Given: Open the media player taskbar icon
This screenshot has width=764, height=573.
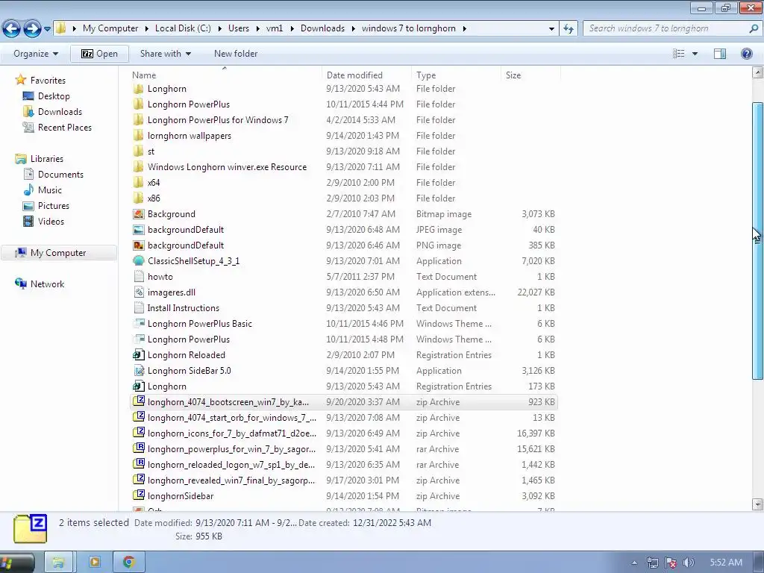Looking at the screenshot, I should tap(94, 563).
